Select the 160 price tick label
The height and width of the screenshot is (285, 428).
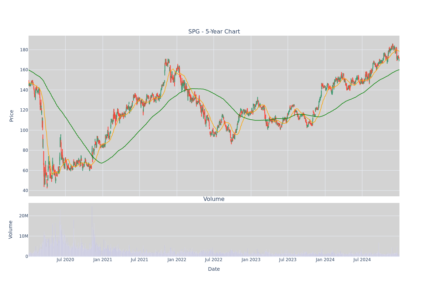[24, 70]
